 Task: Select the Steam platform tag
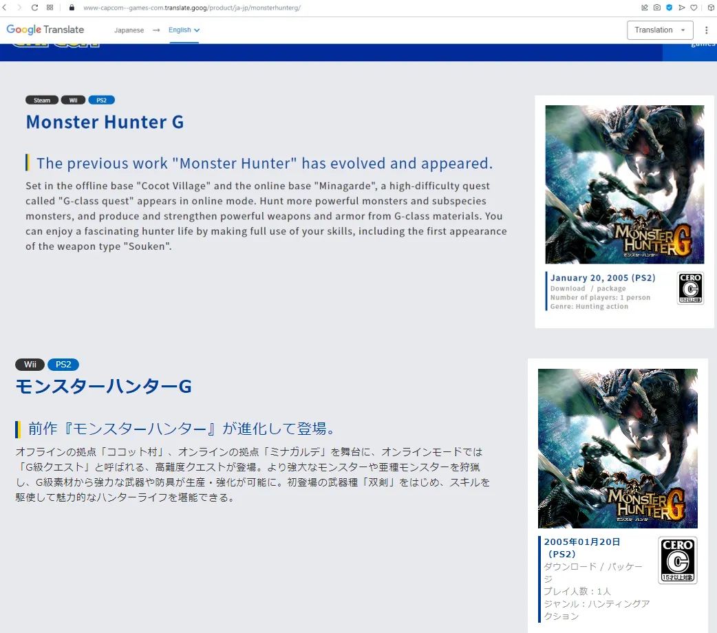click(x=42, y=100)
